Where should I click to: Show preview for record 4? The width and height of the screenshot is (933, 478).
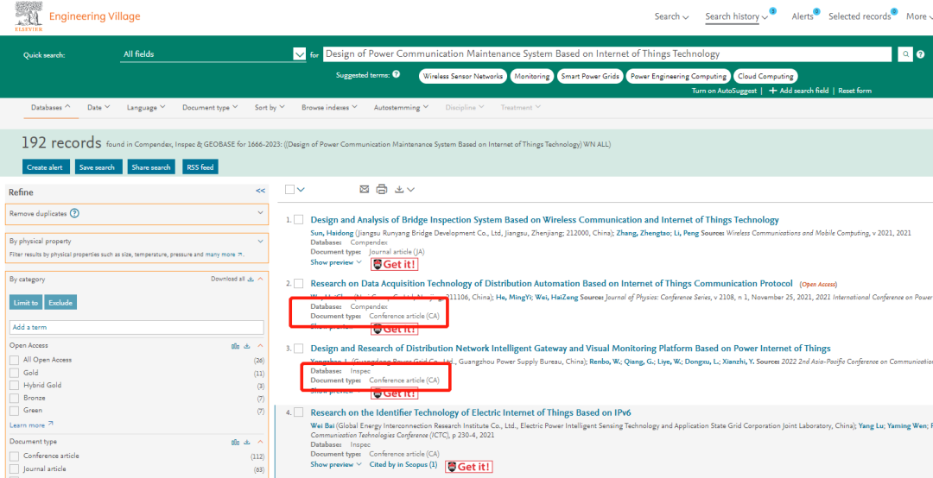[x=336, y=464]
